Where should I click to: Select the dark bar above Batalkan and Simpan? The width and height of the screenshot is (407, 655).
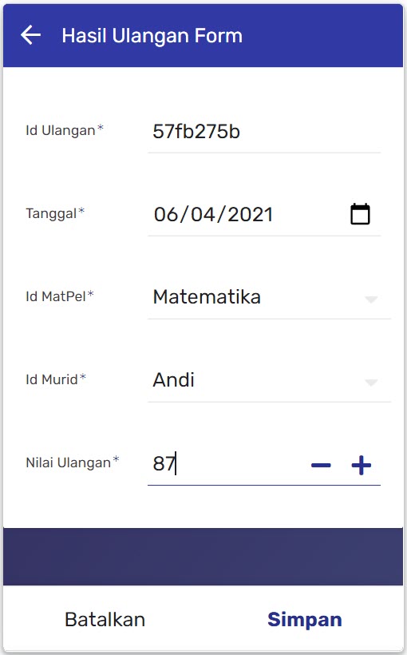tap(203, 557)
